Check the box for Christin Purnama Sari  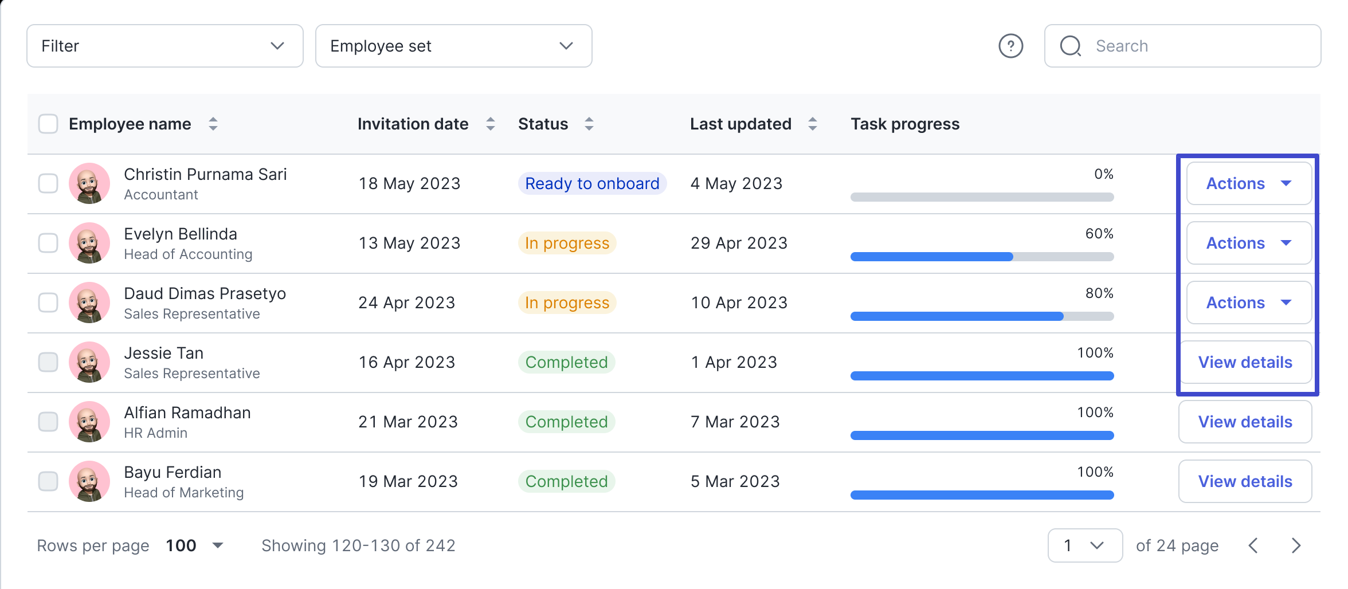point(48,183)
